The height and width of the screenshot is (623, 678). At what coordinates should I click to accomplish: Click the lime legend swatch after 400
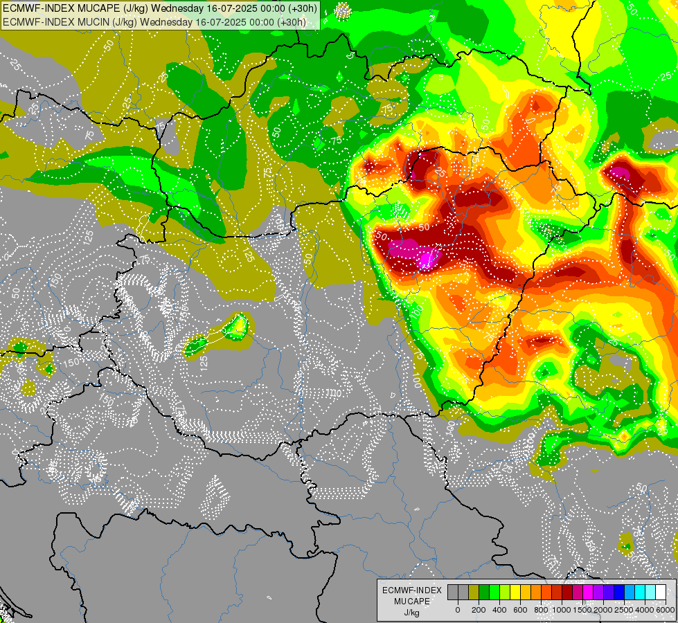point(505,592)
